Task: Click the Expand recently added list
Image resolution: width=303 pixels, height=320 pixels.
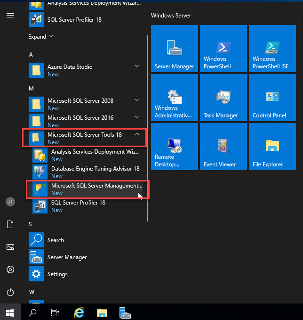Action: point(40,37)
